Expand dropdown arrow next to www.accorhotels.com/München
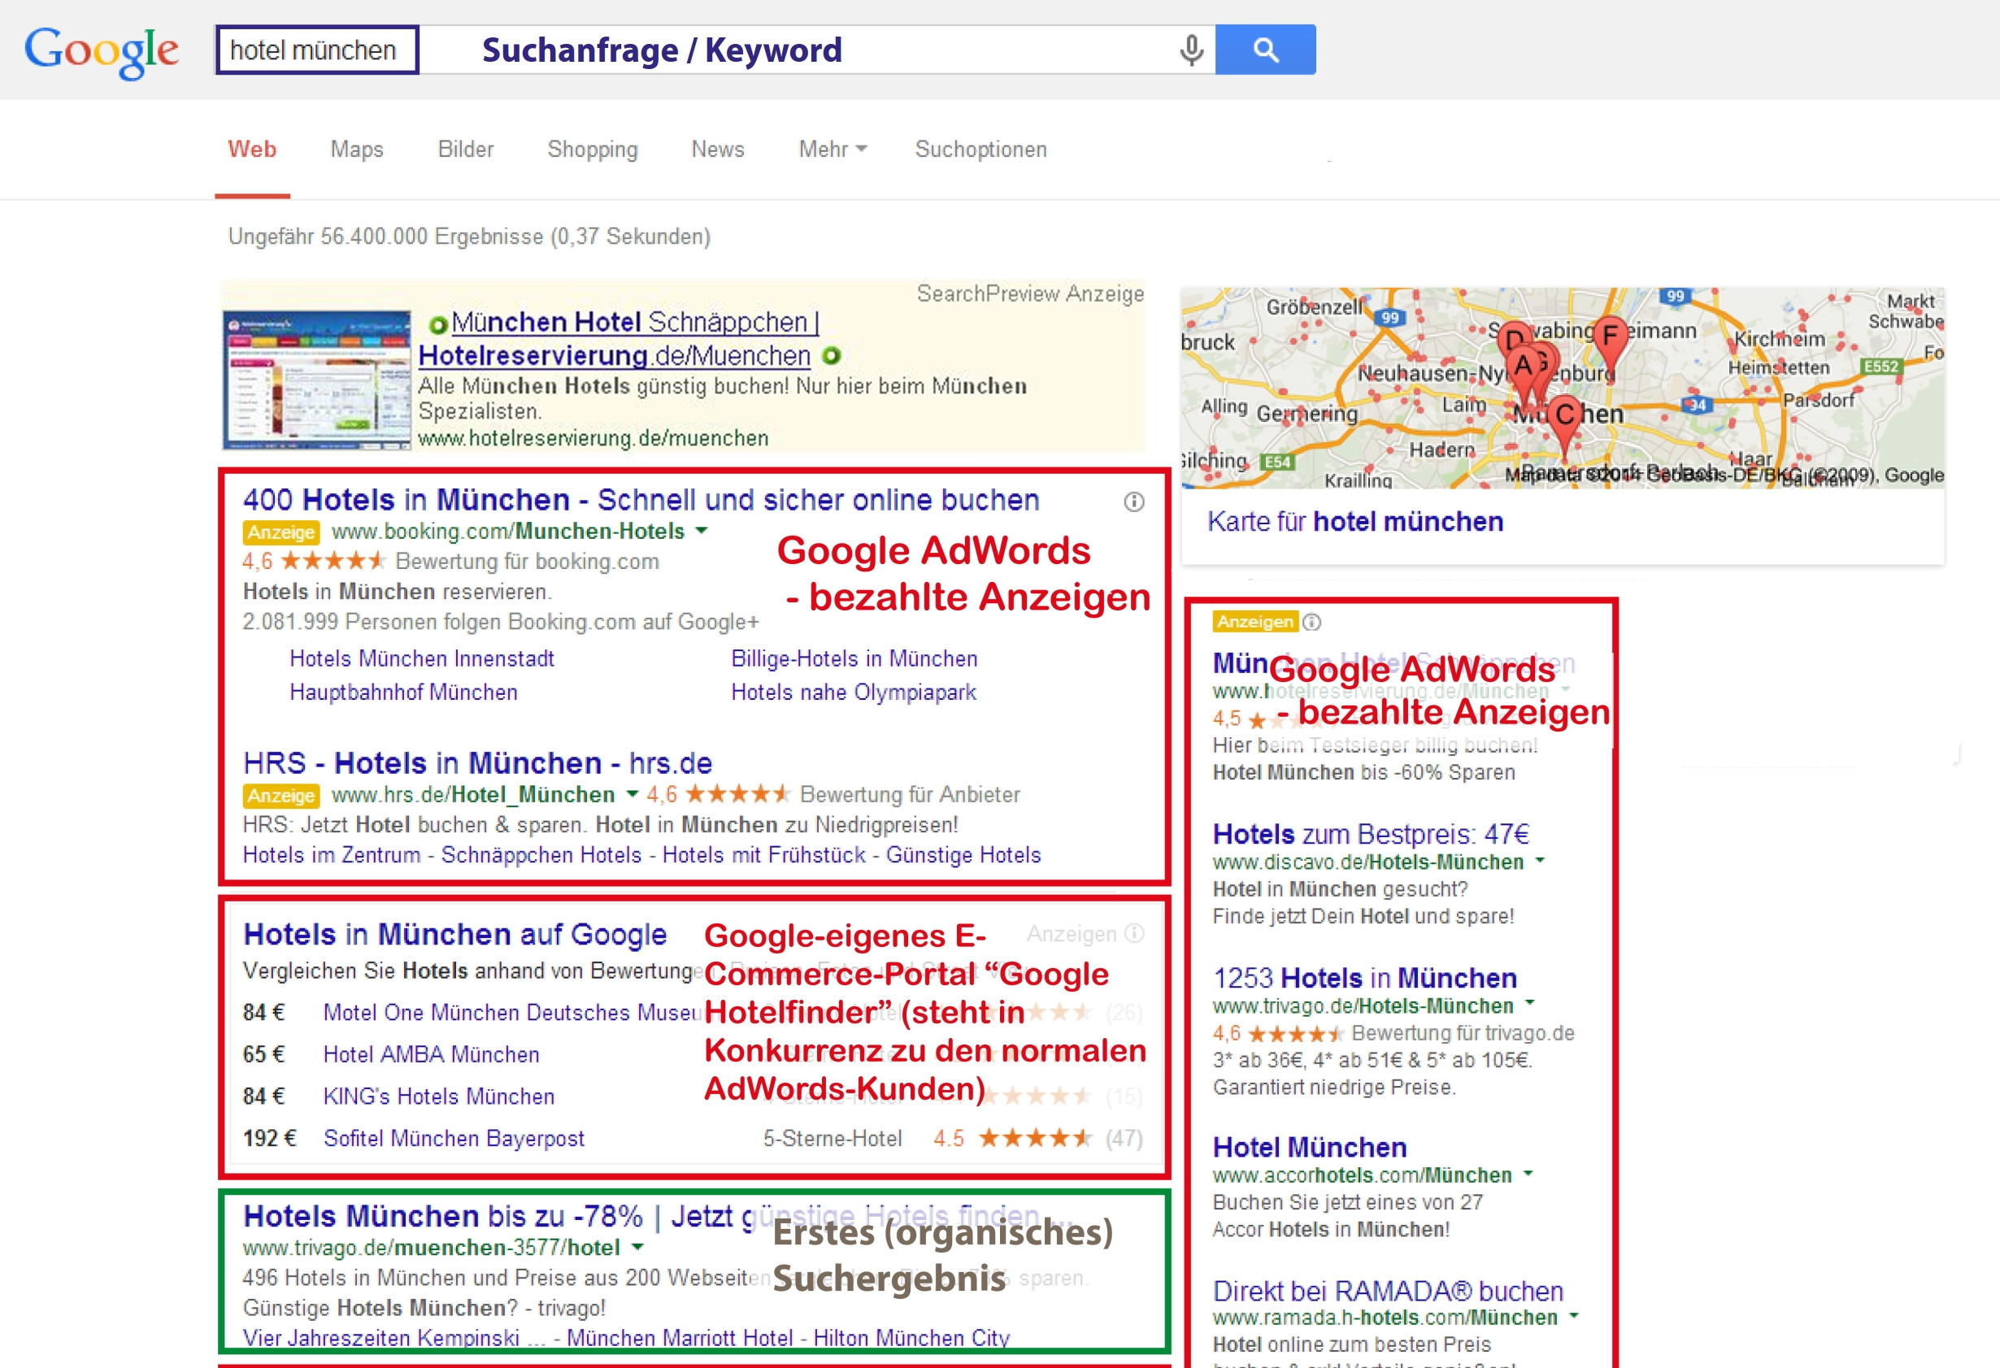 1528,1173
